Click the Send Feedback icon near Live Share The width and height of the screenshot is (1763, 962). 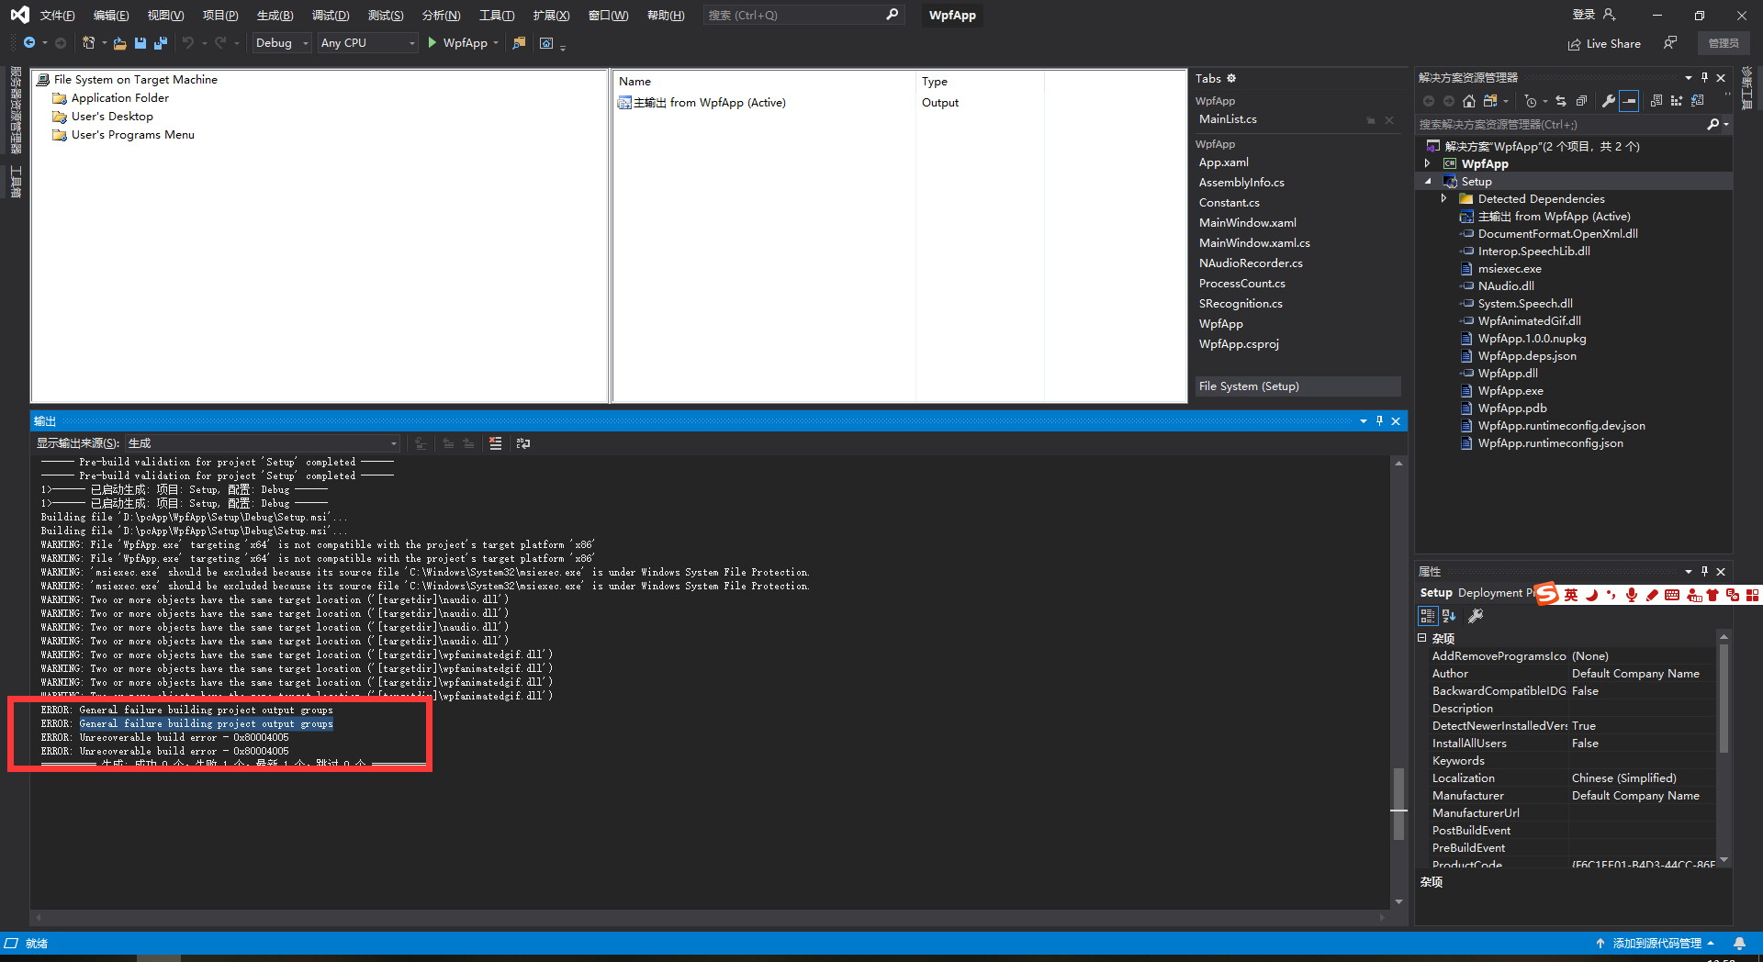[1670, 43]
